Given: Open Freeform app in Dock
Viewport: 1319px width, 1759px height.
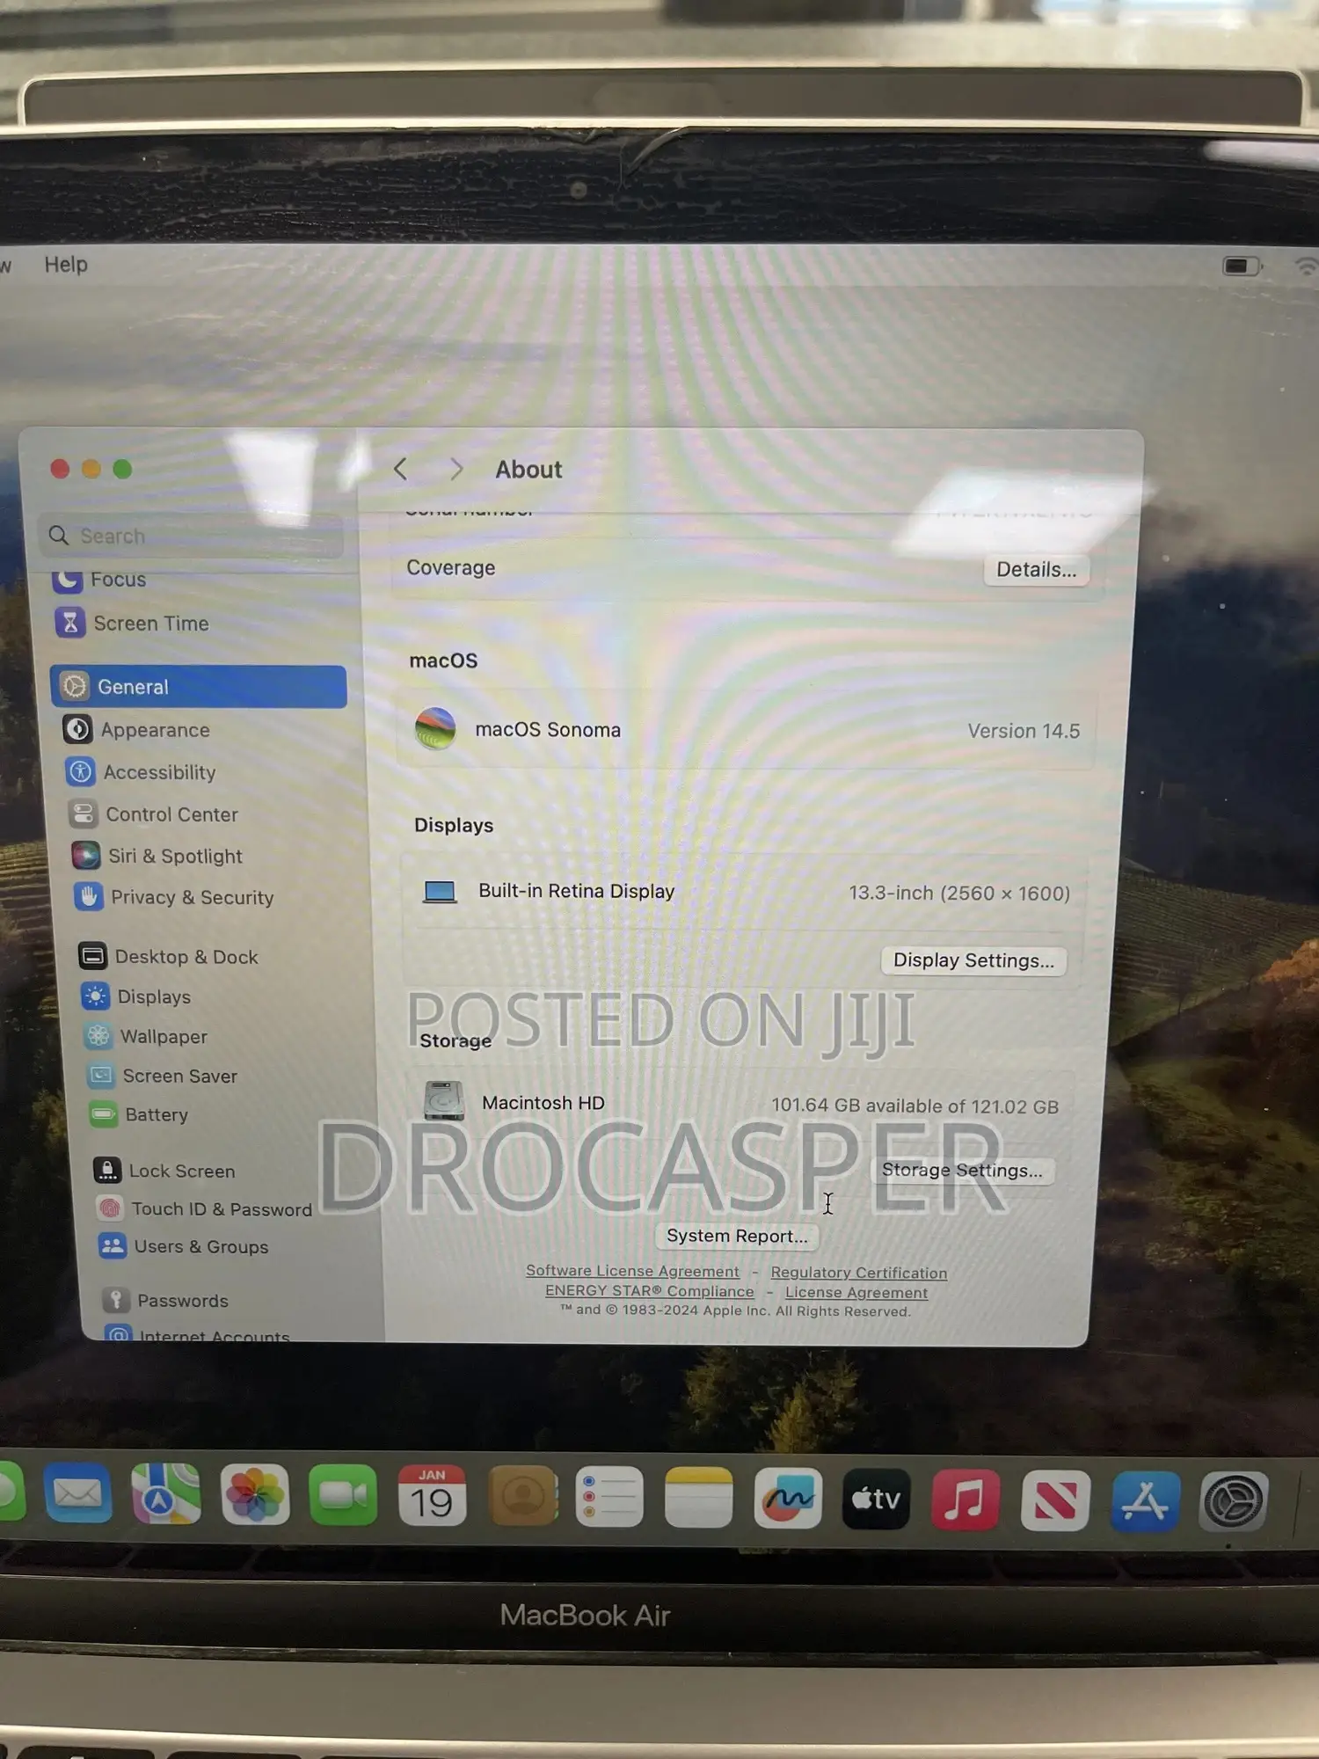Looking at the screenshot, I should coord(788,1498).
